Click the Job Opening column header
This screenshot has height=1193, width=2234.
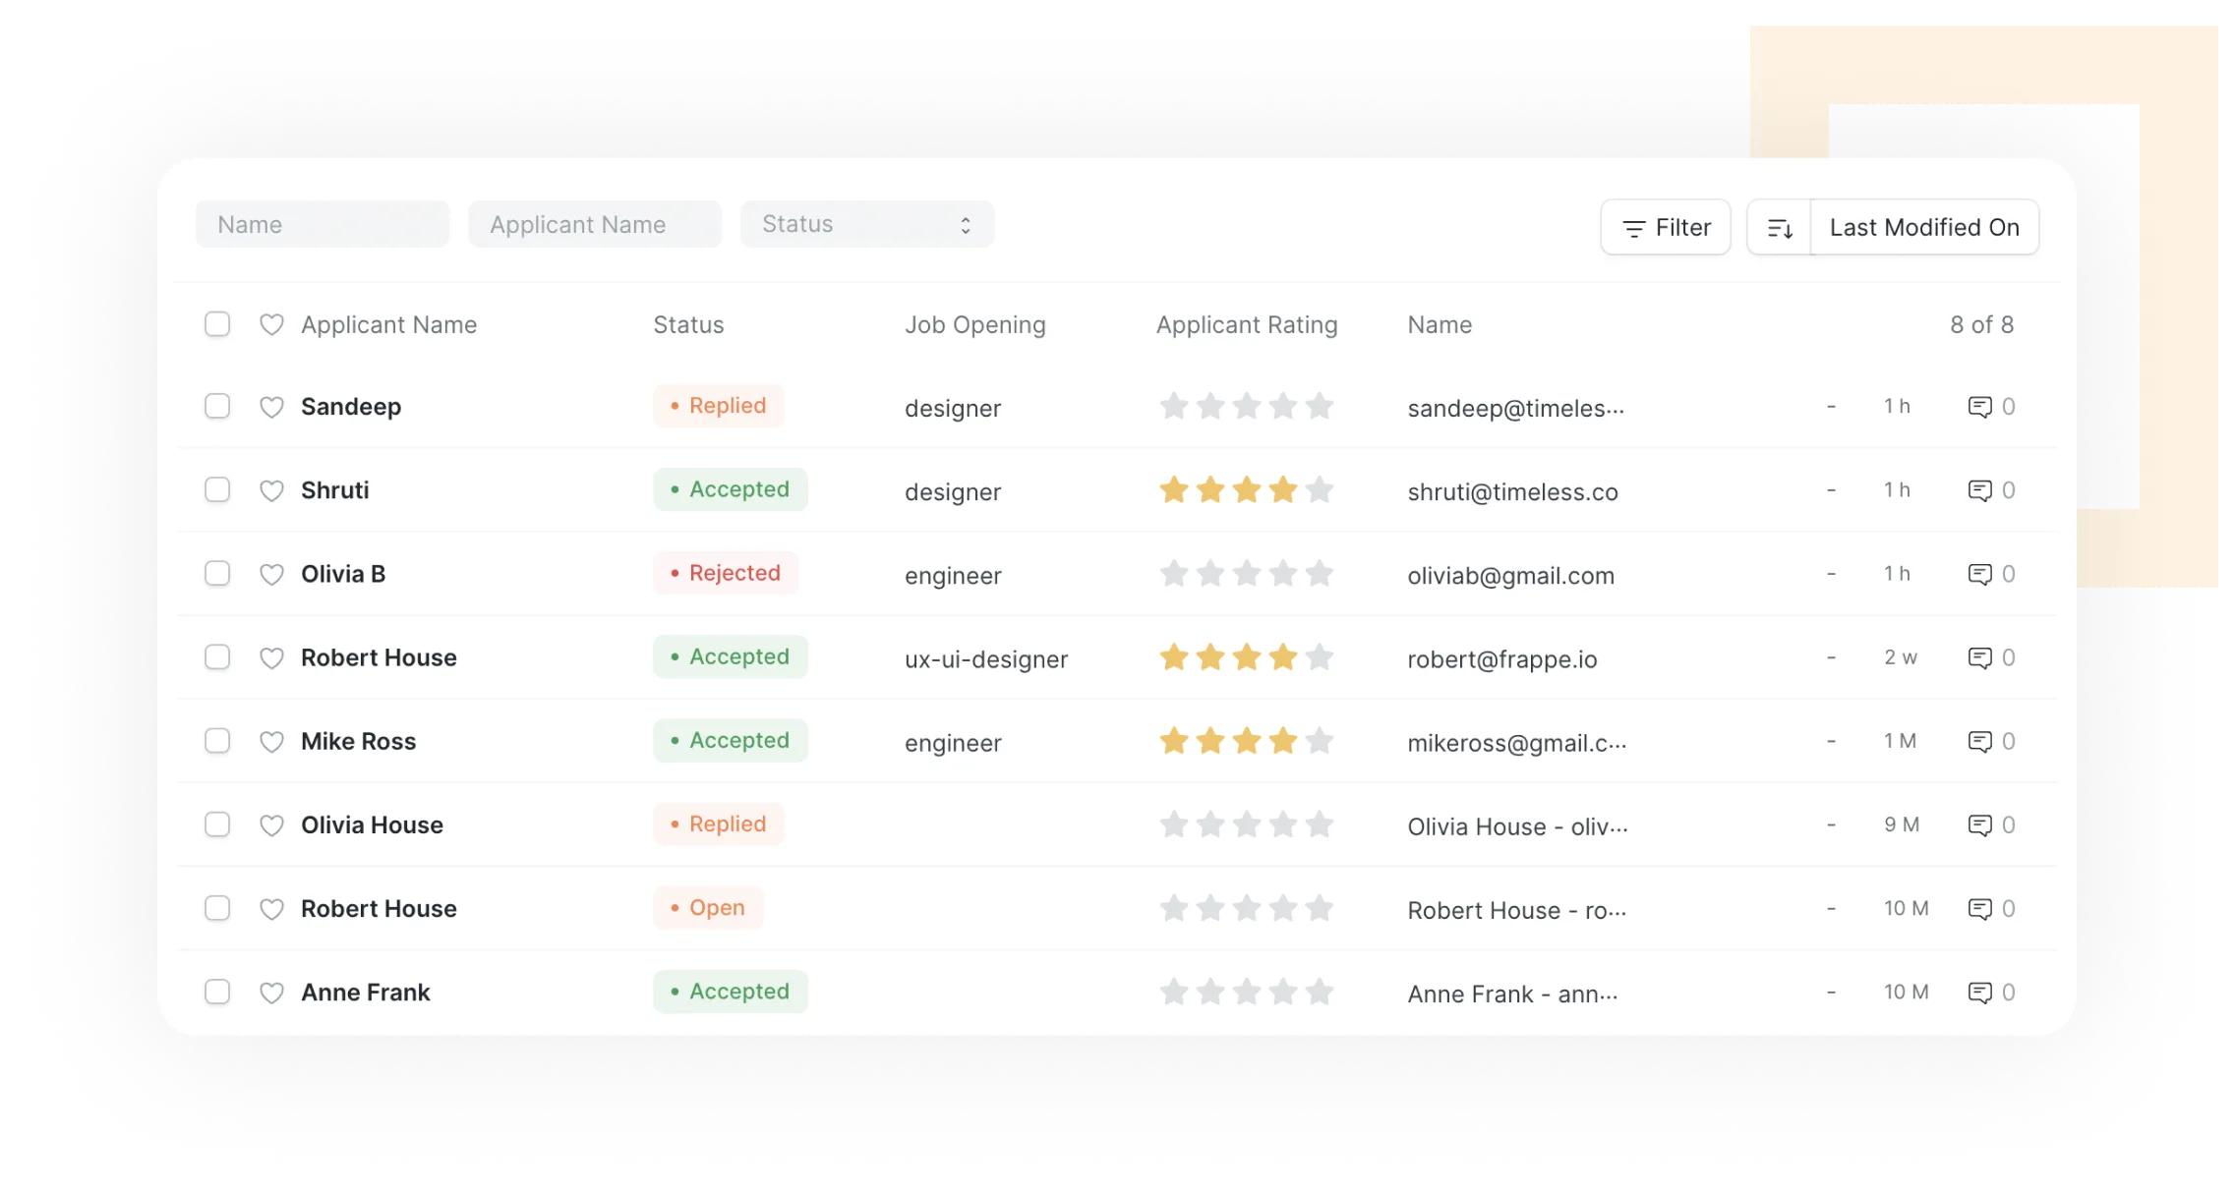point(974,325)
